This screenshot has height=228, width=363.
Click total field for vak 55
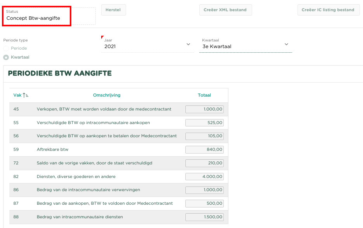click(204, 123)
